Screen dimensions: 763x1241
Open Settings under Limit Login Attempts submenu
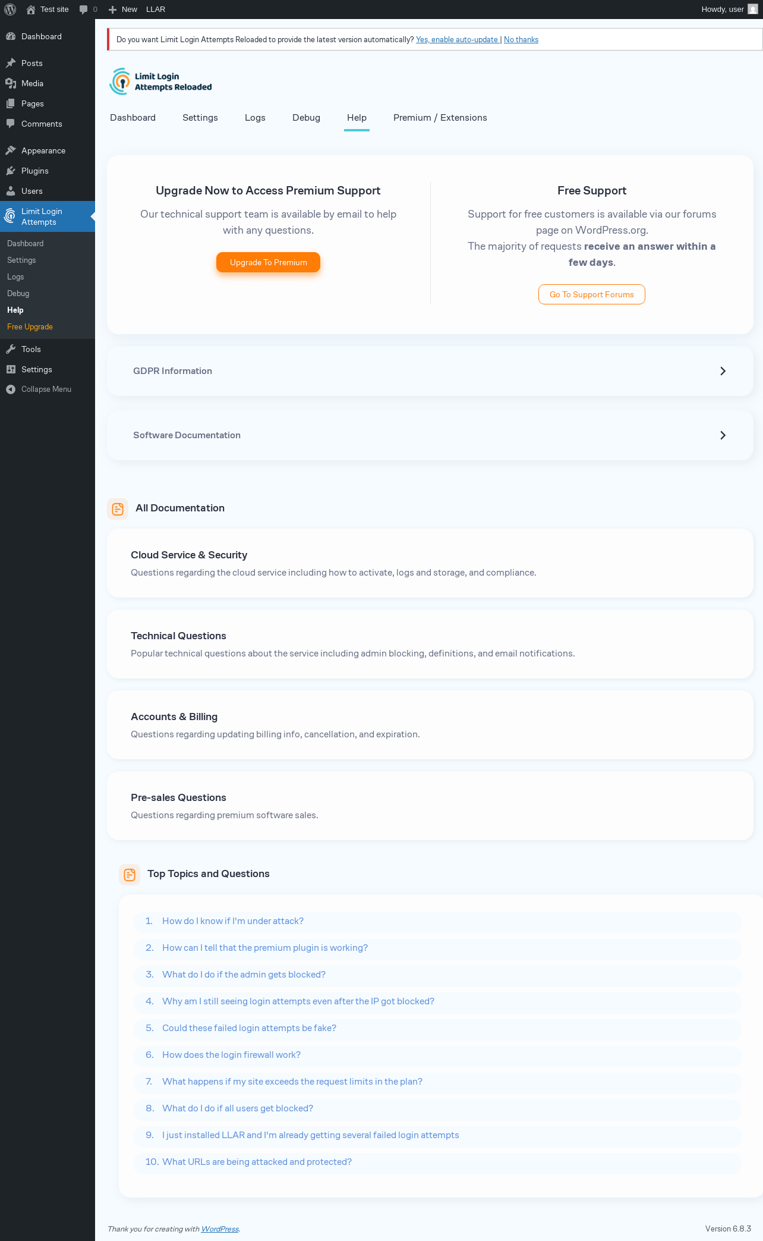(21, 260)
